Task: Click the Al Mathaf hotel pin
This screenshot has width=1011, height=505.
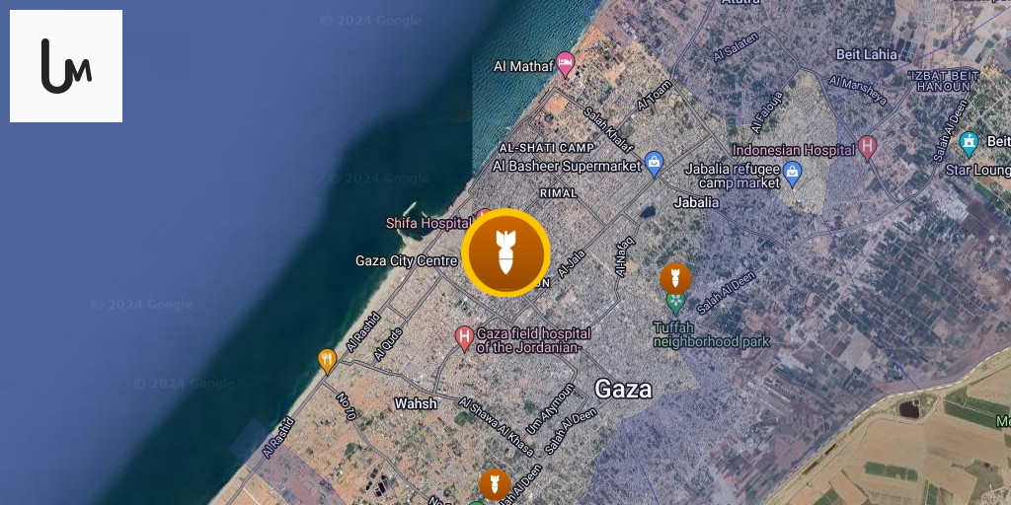Action: tap(566, 64)
